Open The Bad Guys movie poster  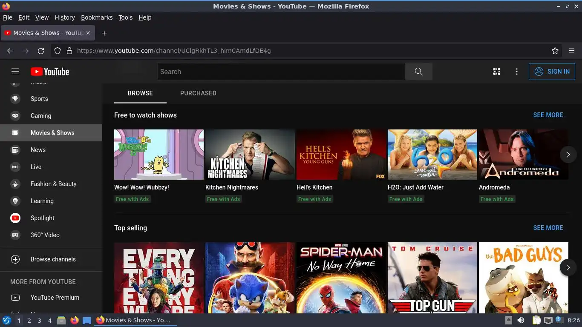[x=524, y=278]
